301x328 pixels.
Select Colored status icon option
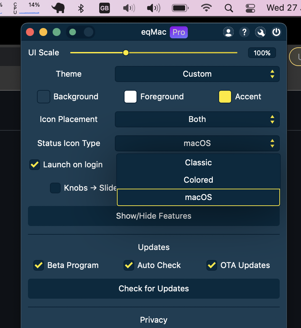[x=198, y=180]
